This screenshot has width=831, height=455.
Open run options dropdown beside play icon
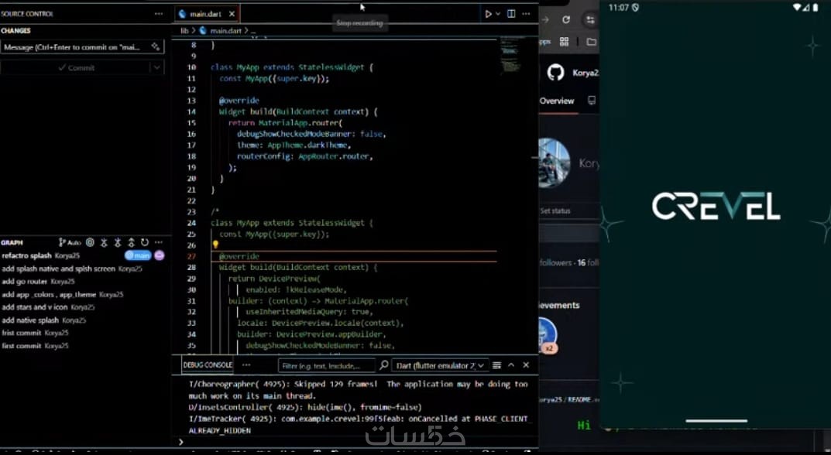tap(498, 14)
